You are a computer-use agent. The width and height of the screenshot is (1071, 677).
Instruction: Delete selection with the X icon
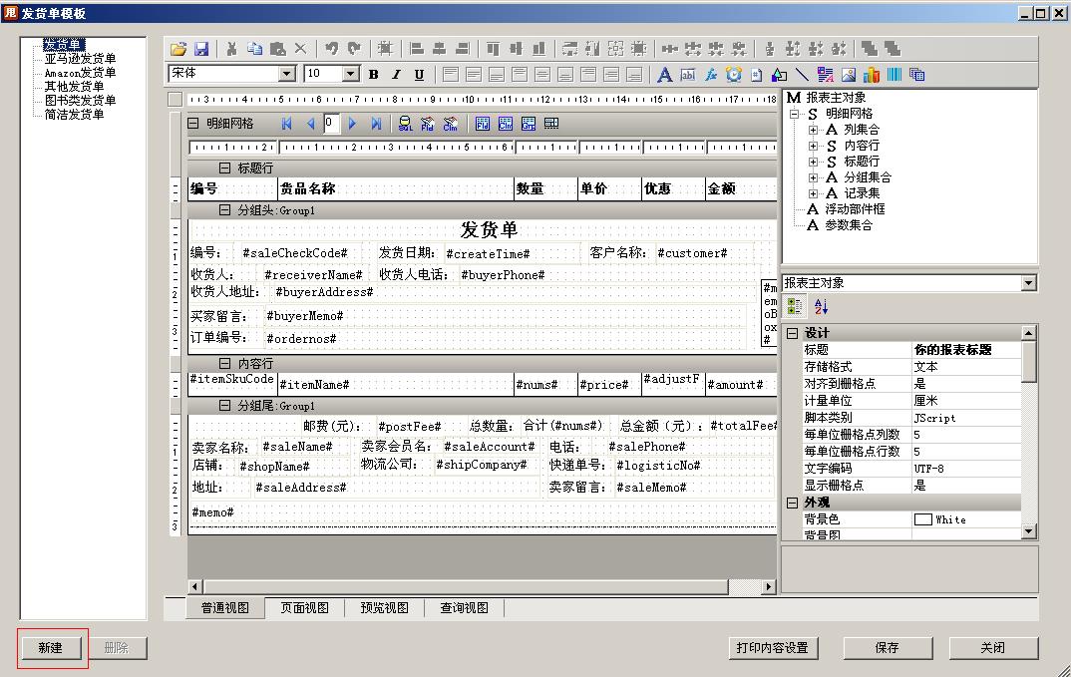coord(300,49)
